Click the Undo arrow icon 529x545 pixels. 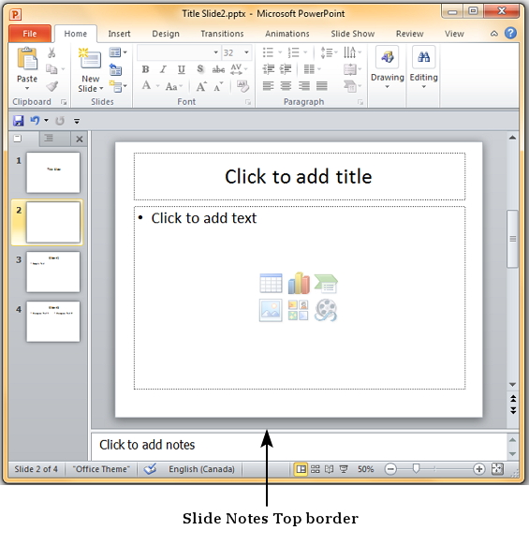[35, 121]
